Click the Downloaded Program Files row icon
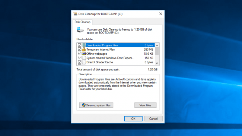The image size is (242, 136). click(84, 45)
